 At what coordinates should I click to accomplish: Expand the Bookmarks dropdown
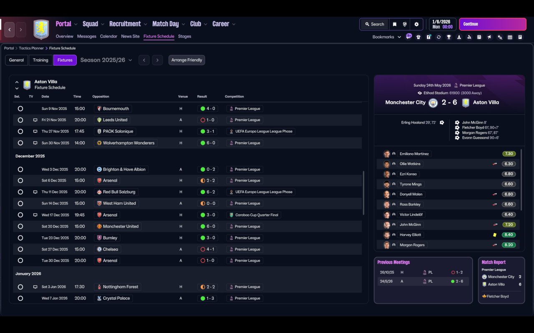tap(387, 37)
